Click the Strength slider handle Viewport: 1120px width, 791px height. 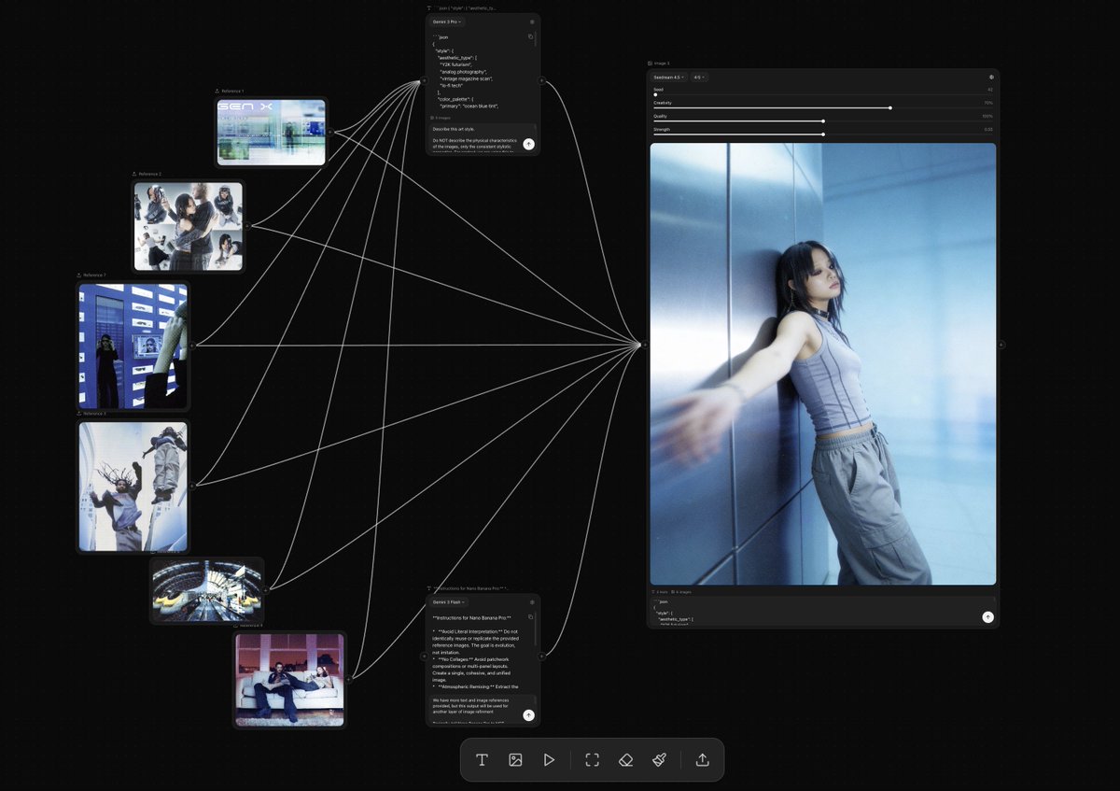point(823,134)
